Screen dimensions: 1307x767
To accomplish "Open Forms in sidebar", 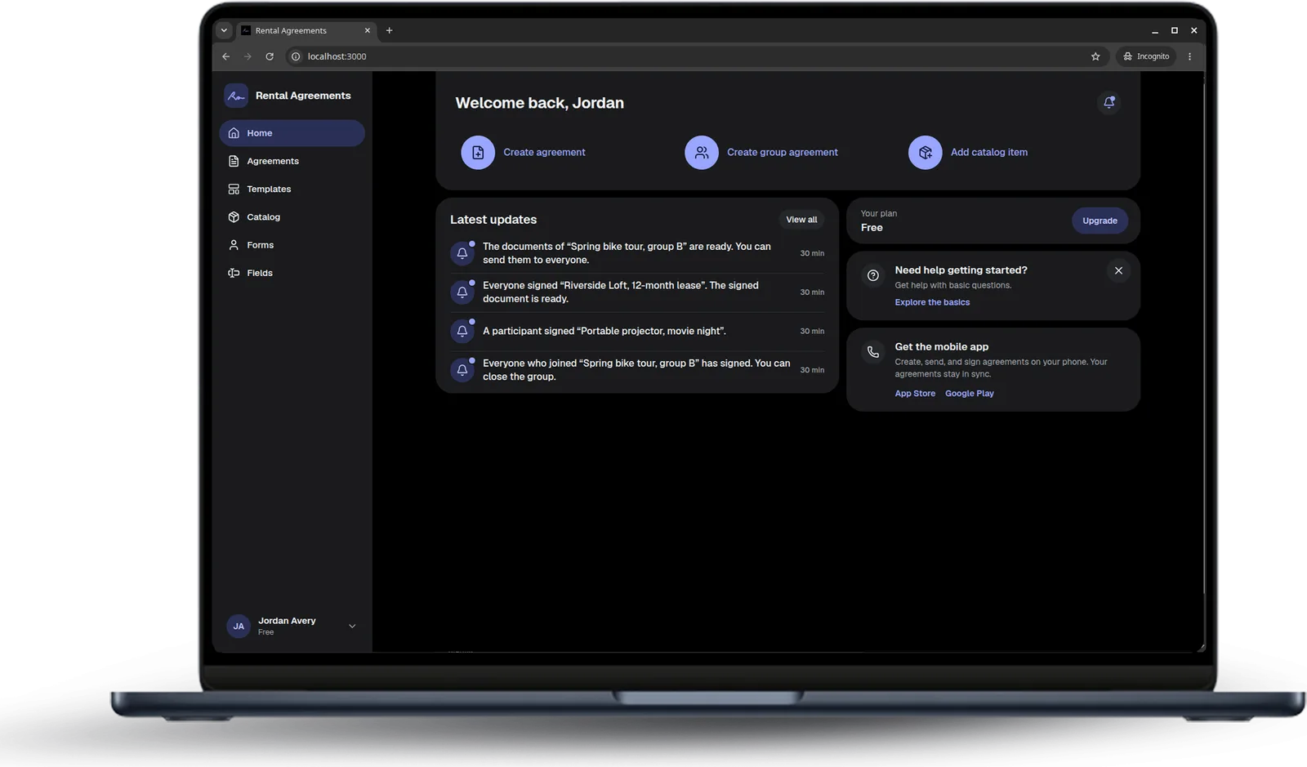I will (292, 245).
